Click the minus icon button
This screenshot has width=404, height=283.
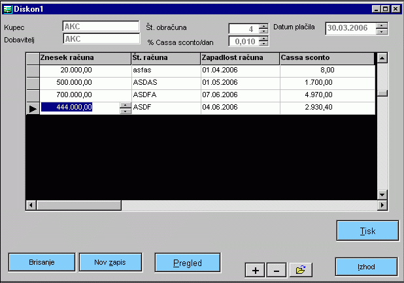click(276, 270)
